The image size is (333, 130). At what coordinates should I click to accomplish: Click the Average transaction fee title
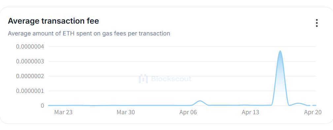(x=53, y=21)
